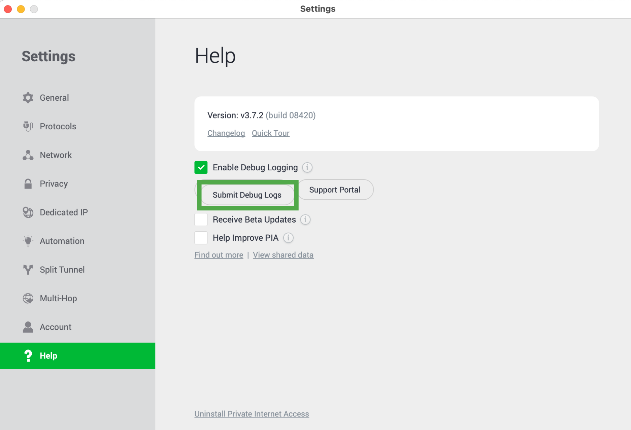The image size is (631, 430).
Task: Open the Support Portal button
Action: [335, 190]
